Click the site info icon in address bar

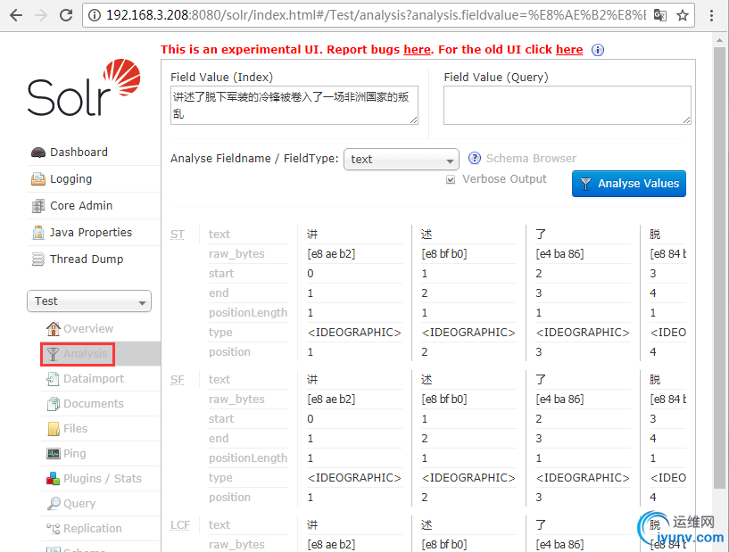pyautogui.click(x=95, y=15)
